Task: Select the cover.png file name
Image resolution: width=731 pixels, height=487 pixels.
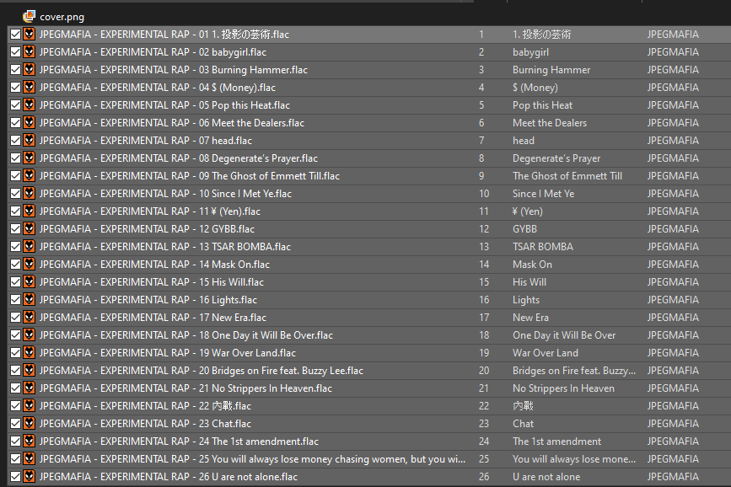Action: click(62, 17)
